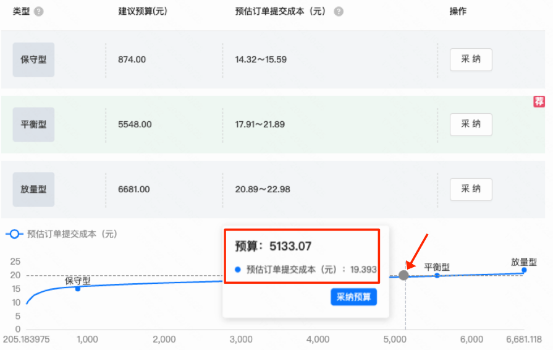Adopt the 保守型 budget with 采纳
The height and width of the screenshot is (350, 553).
click(x=471, y=59)
